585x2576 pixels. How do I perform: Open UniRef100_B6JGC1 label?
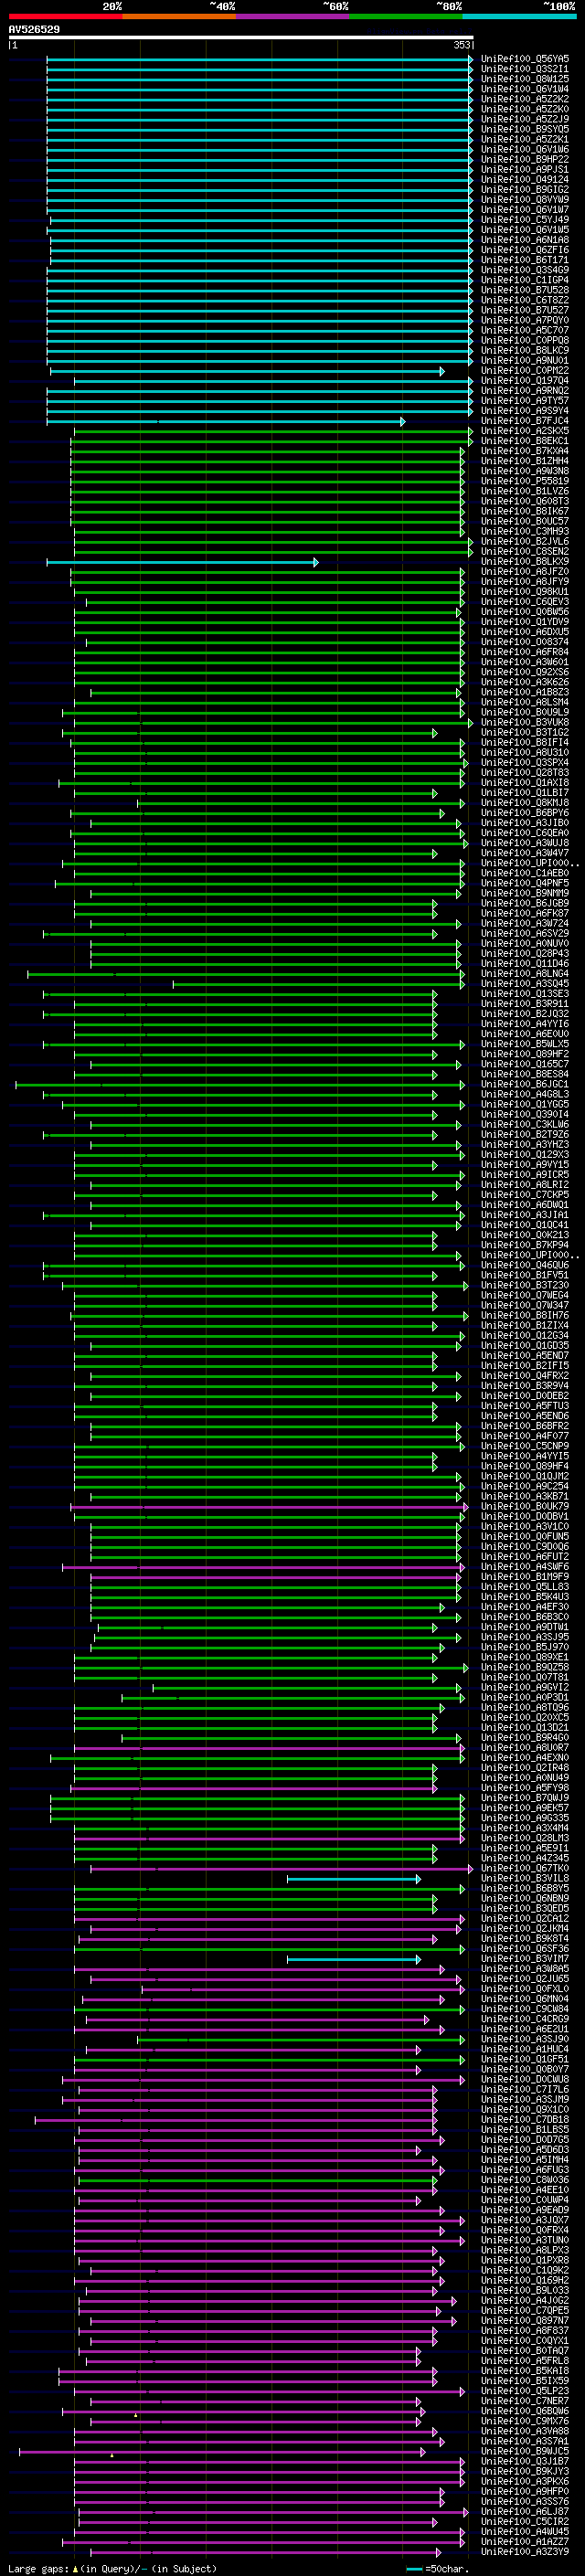(x=525, y=1084)
